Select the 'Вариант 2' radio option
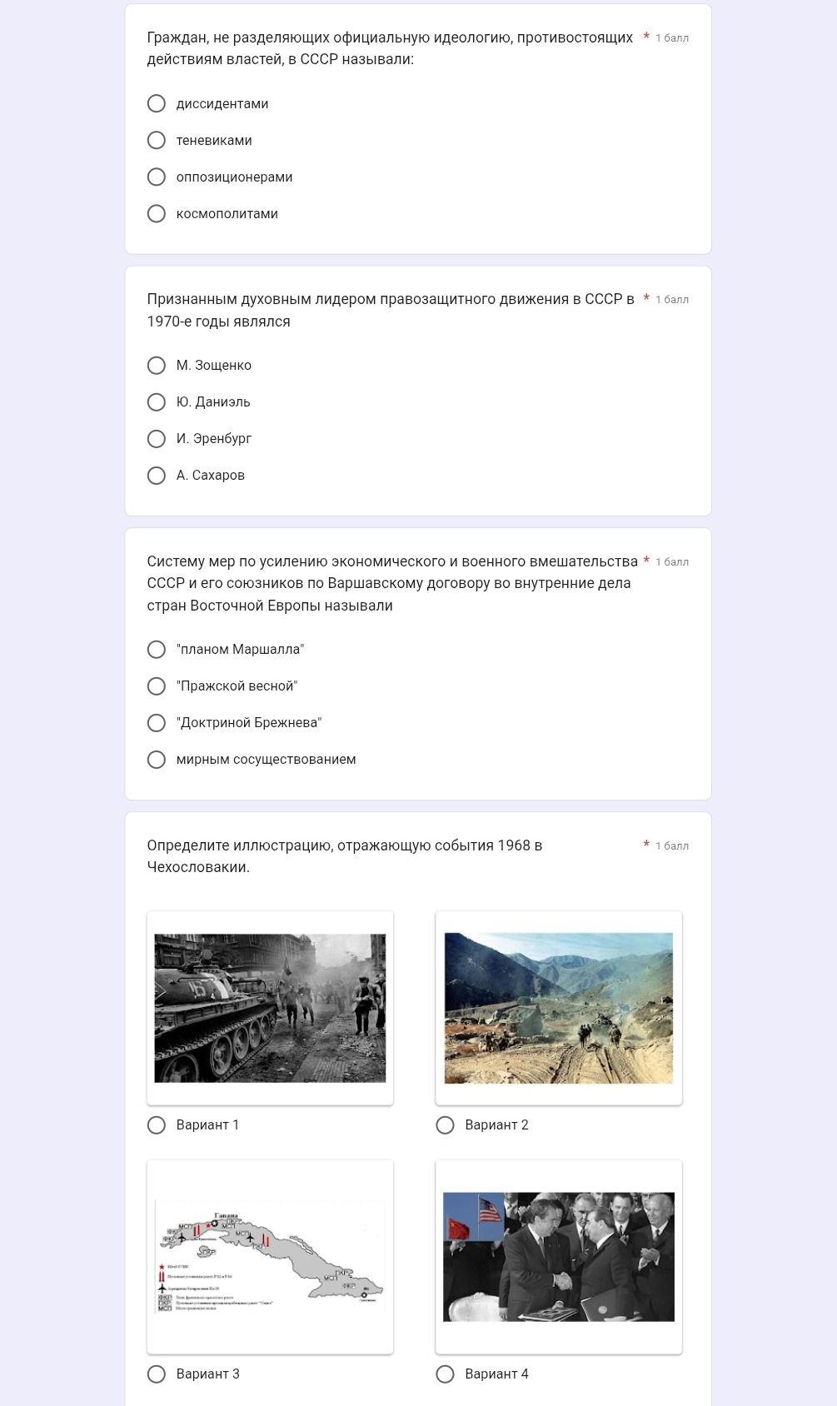Image resolution: width=837 pixels, height=1406 pixels. point(446,1125)
